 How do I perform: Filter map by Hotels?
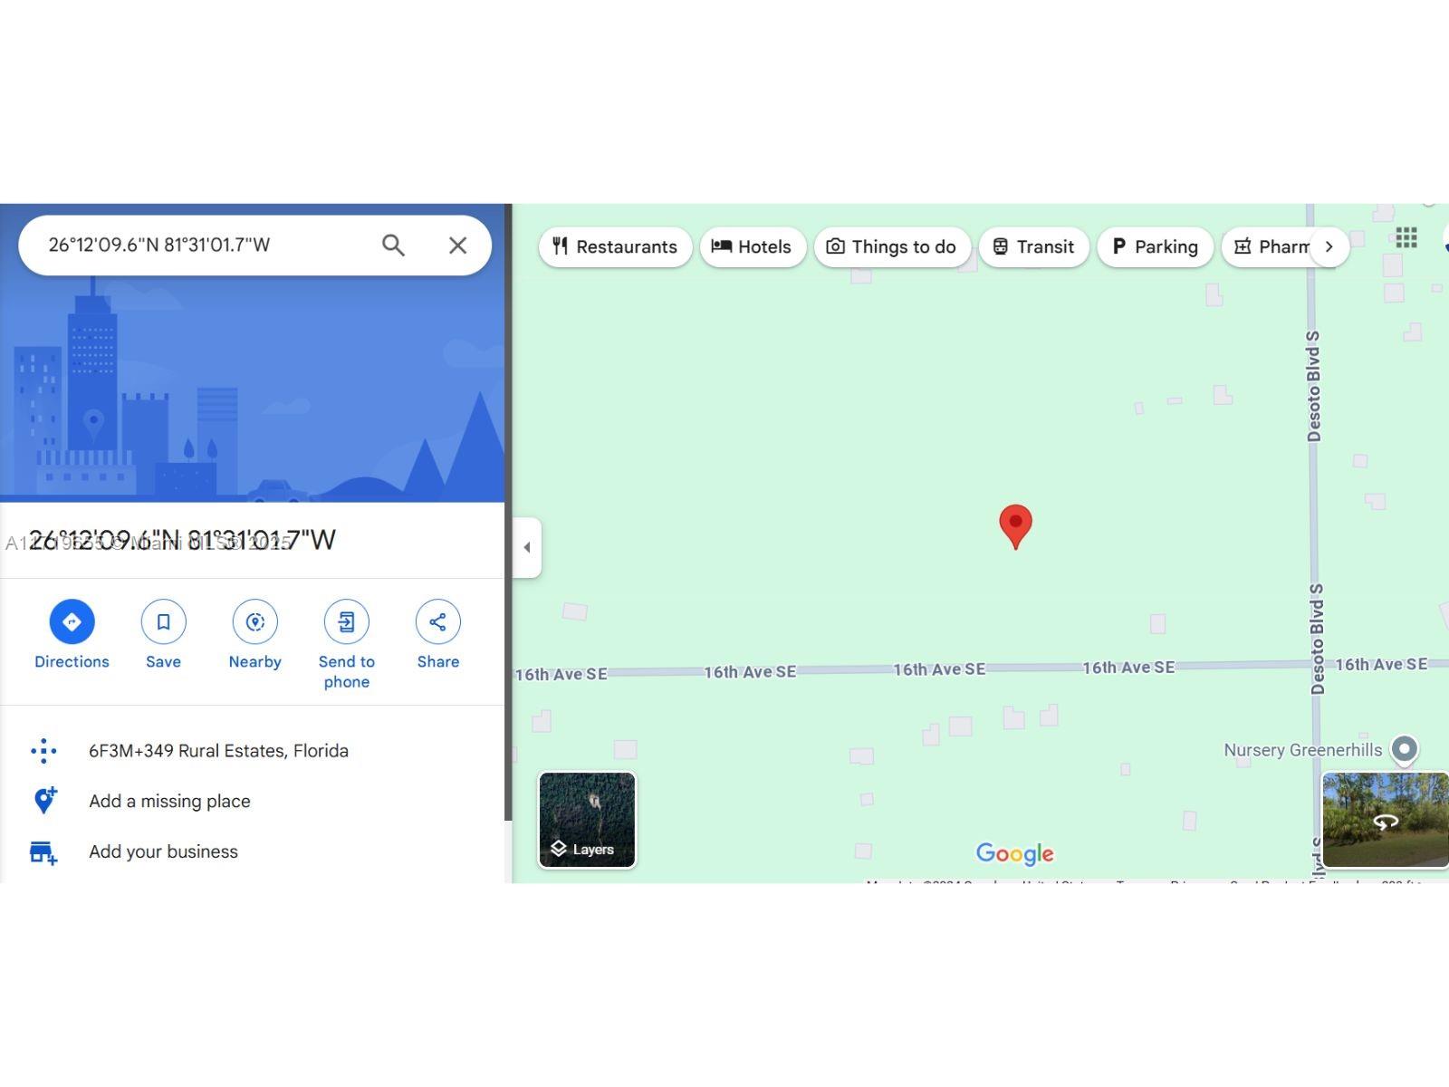pyautogui.click(x=752, y=246)
